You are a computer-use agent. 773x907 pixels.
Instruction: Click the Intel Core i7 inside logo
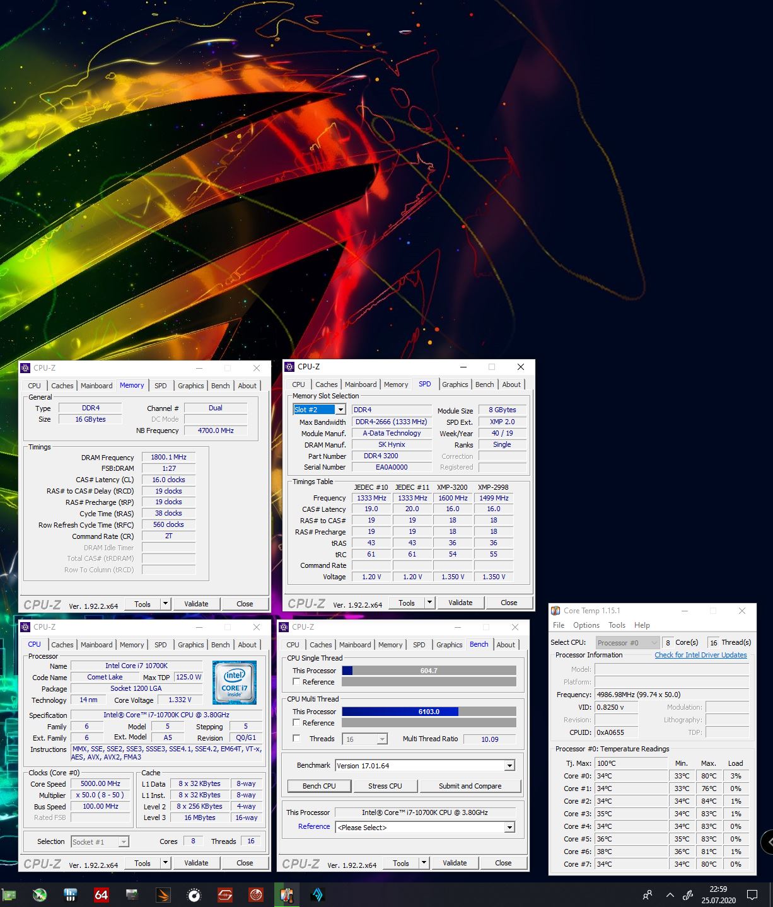coord(235,682)
